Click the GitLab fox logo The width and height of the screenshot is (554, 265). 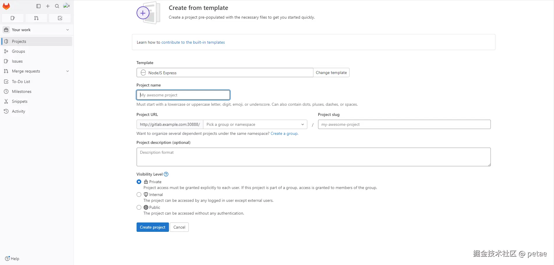tap(6, 6)
